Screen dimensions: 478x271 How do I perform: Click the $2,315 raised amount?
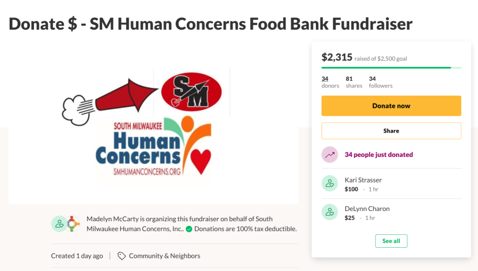(x=337, y=57)
